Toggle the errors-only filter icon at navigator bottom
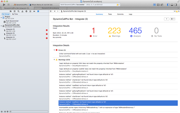 click(7, 112)
